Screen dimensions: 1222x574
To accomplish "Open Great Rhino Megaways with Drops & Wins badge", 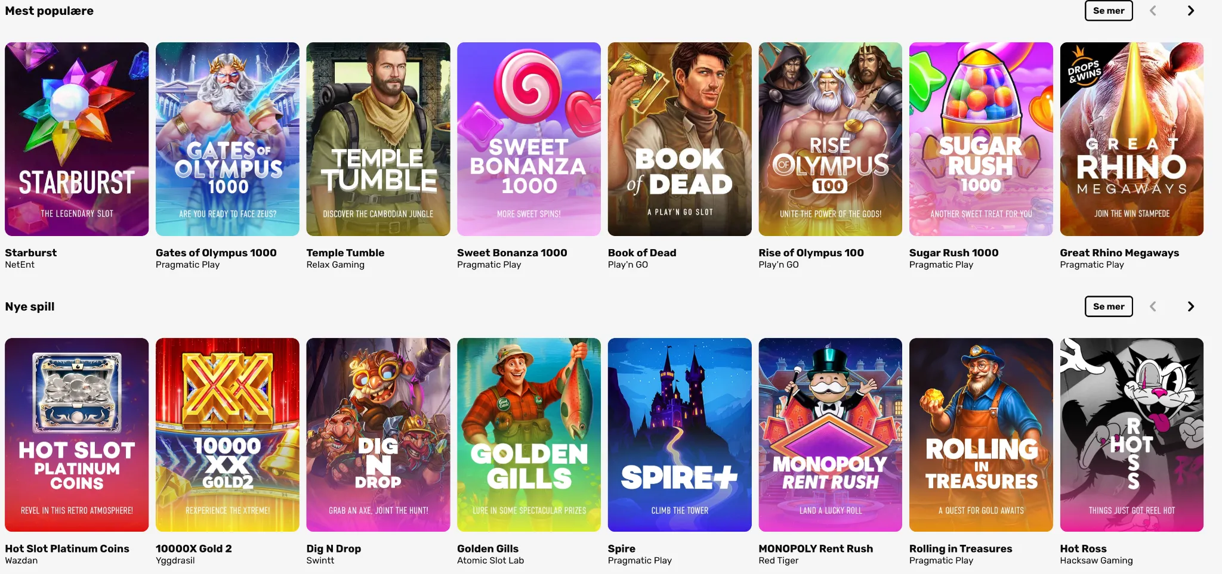I will click(1131, 139).
